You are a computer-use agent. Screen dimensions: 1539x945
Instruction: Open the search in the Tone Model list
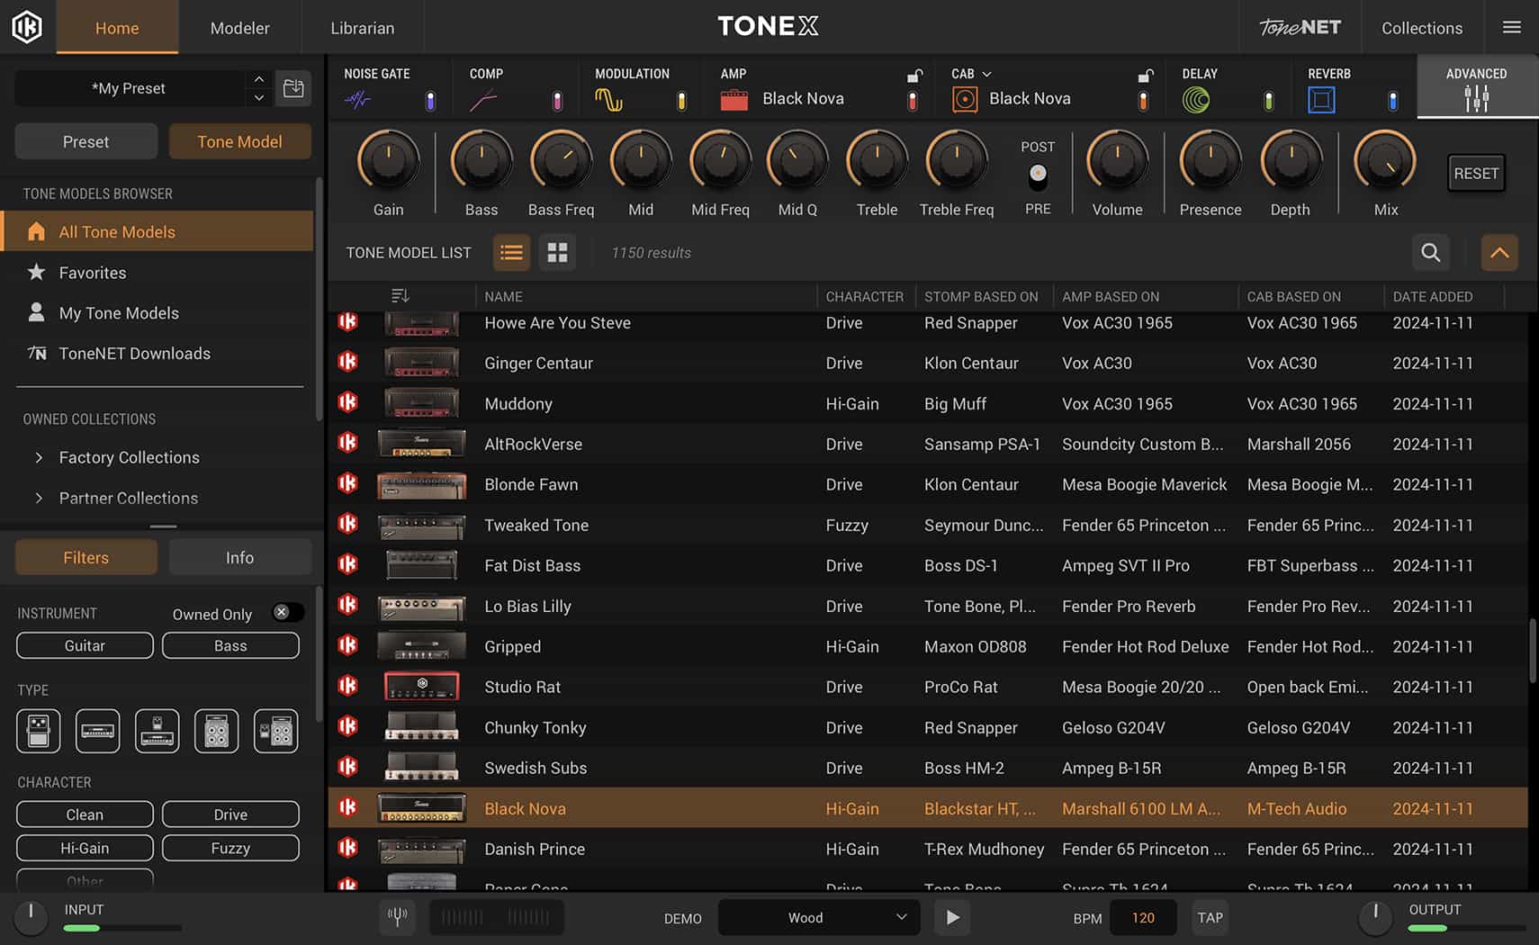point(1430,253)
